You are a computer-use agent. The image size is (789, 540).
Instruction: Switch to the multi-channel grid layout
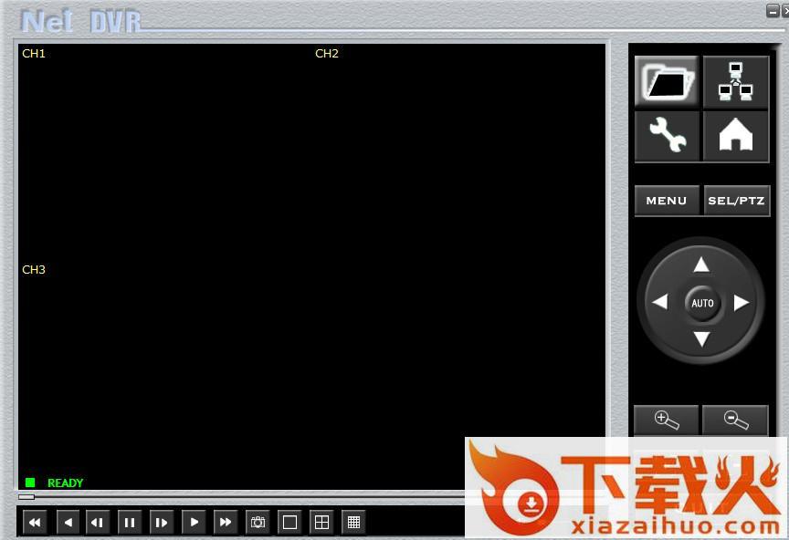pos(353,523)
